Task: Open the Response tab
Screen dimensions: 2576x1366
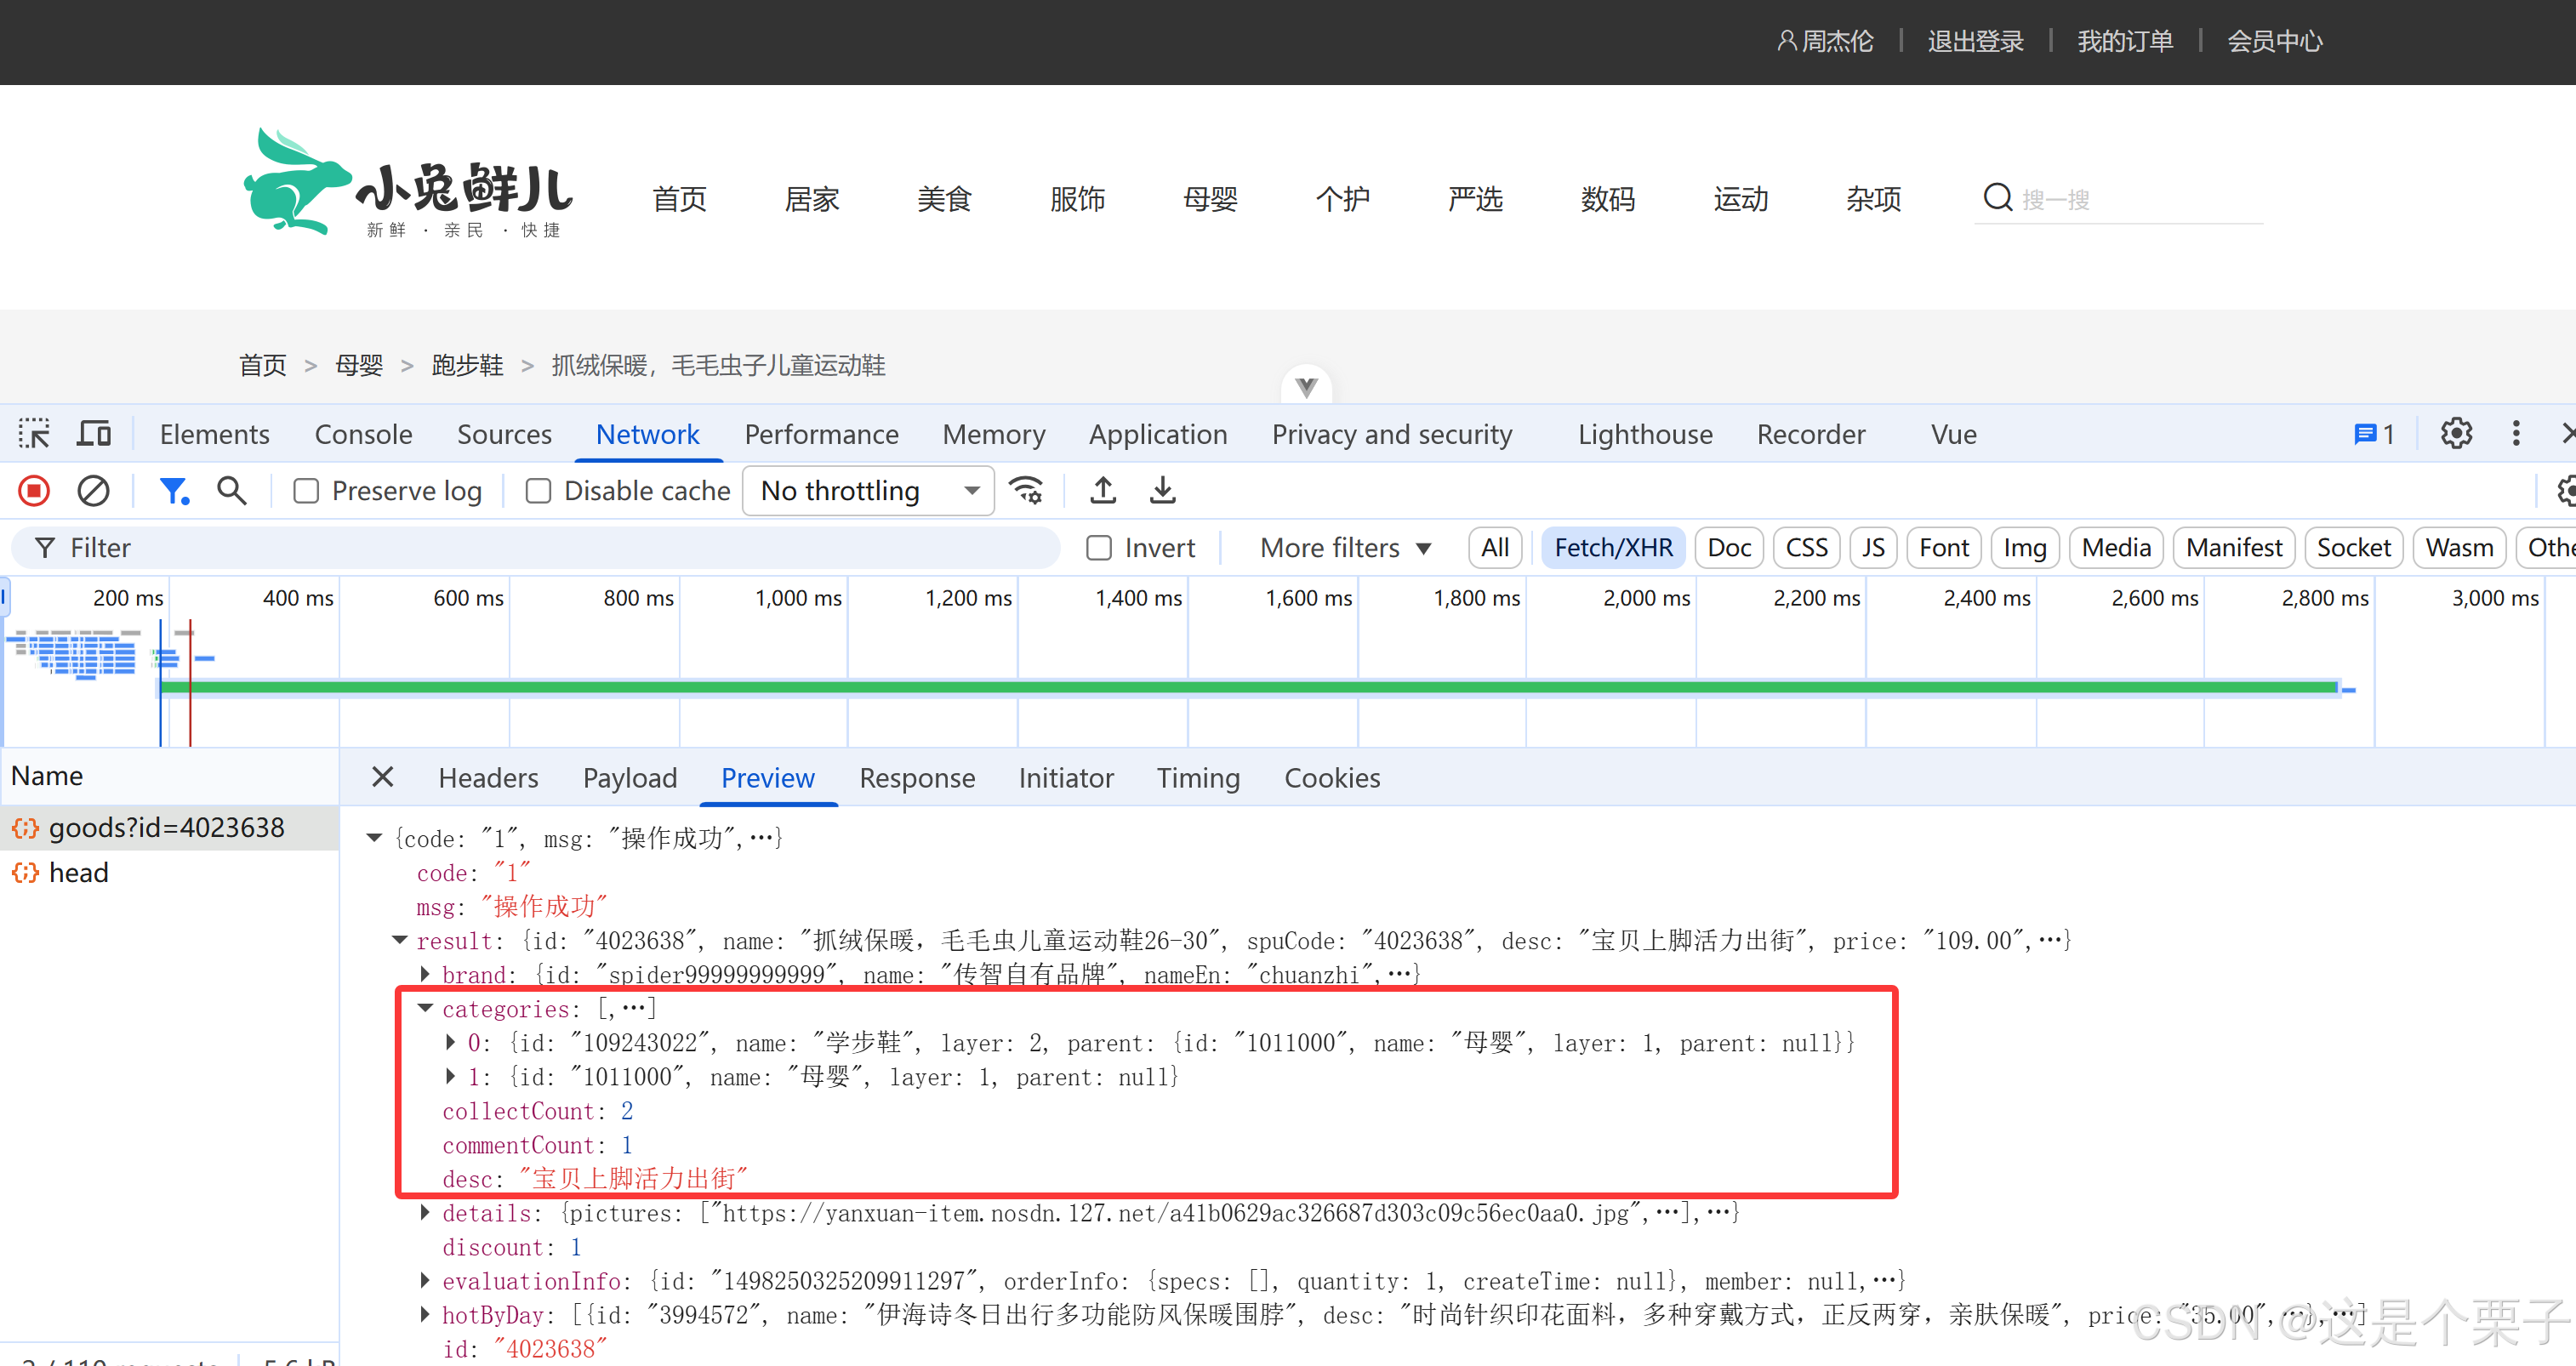Action: coord(916,778)
